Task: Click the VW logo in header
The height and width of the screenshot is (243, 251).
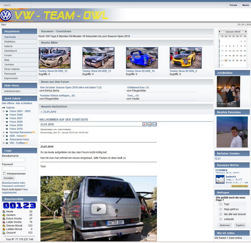Action: coord(5,15)
